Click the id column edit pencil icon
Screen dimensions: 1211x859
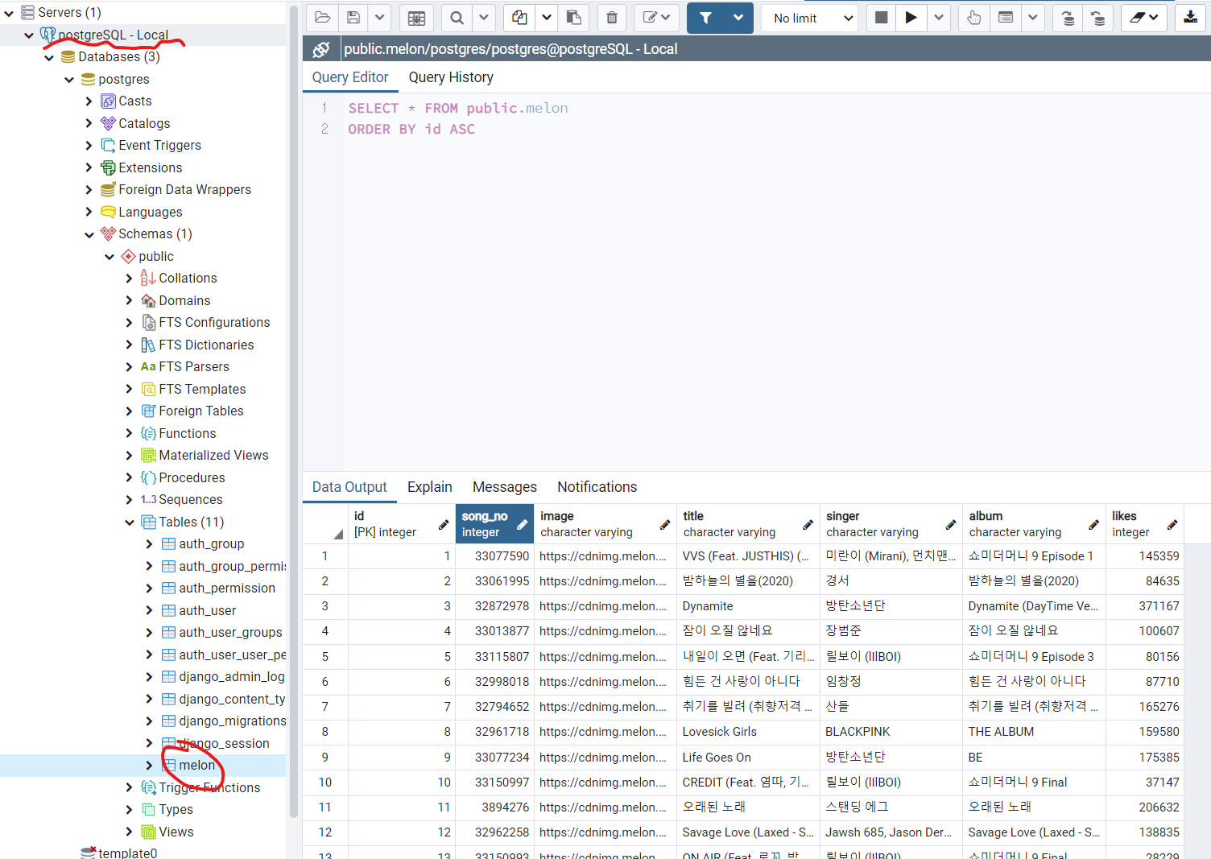click(443, 525)
